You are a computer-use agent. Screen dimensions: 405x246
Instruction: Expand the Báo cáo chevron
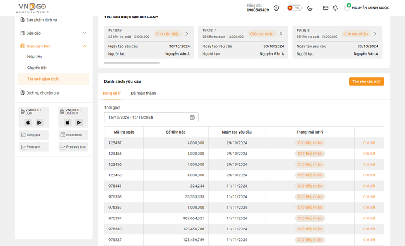coord(84,33)
